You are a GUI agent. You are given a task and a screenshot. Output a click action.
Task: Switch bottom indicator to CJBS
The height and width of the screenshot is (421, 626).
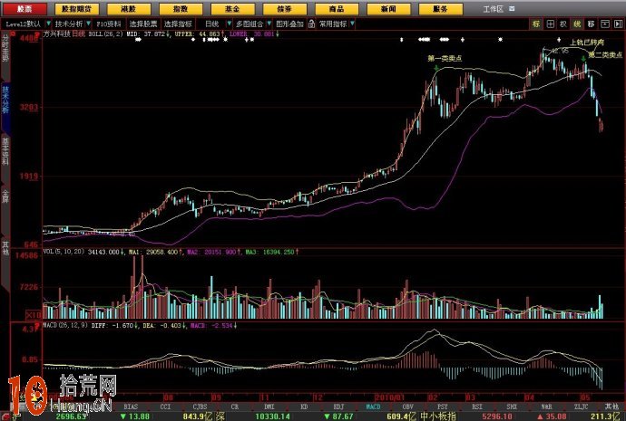(x=200, y=407)
